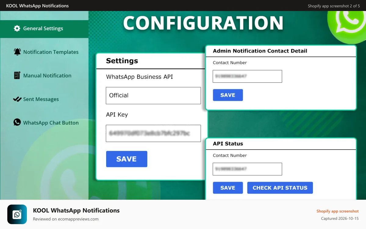
Task: Click the General Settings gear icon
Action: pos(17,28)
